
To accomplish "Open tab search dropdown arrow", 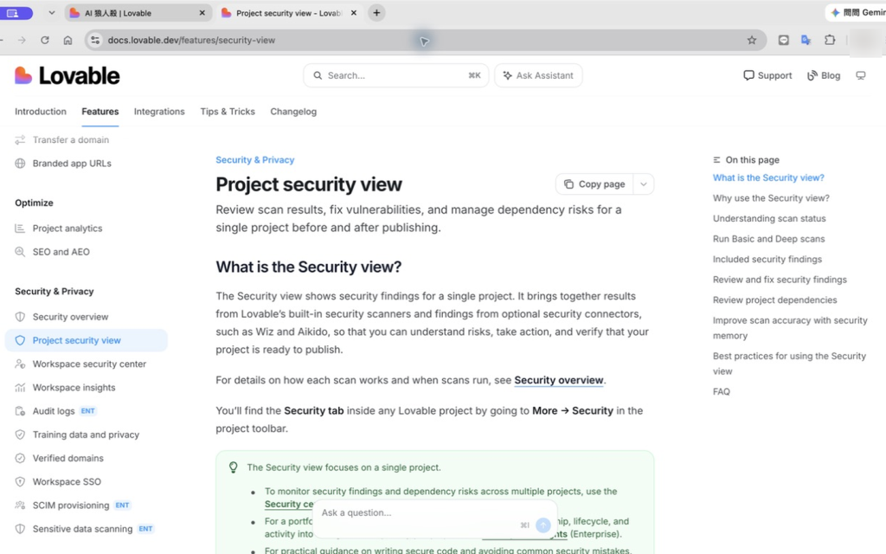I will pos(51,12).
